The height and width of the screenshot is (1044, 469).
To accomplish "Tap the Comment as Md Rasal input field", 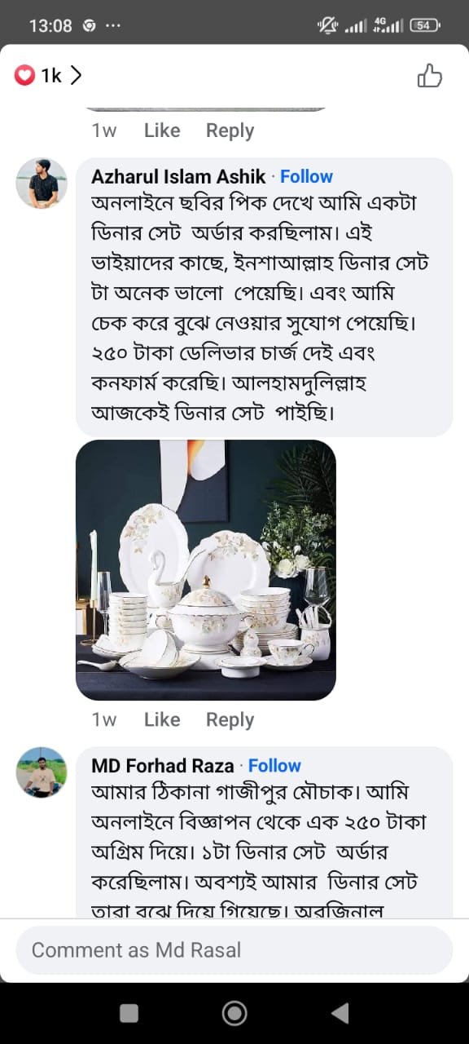I will point(234,949).
